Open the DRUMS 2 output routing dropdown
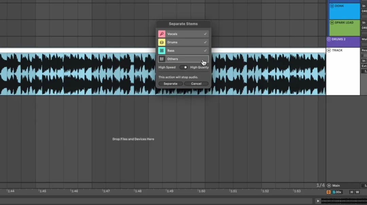 (x=364, y=39)
